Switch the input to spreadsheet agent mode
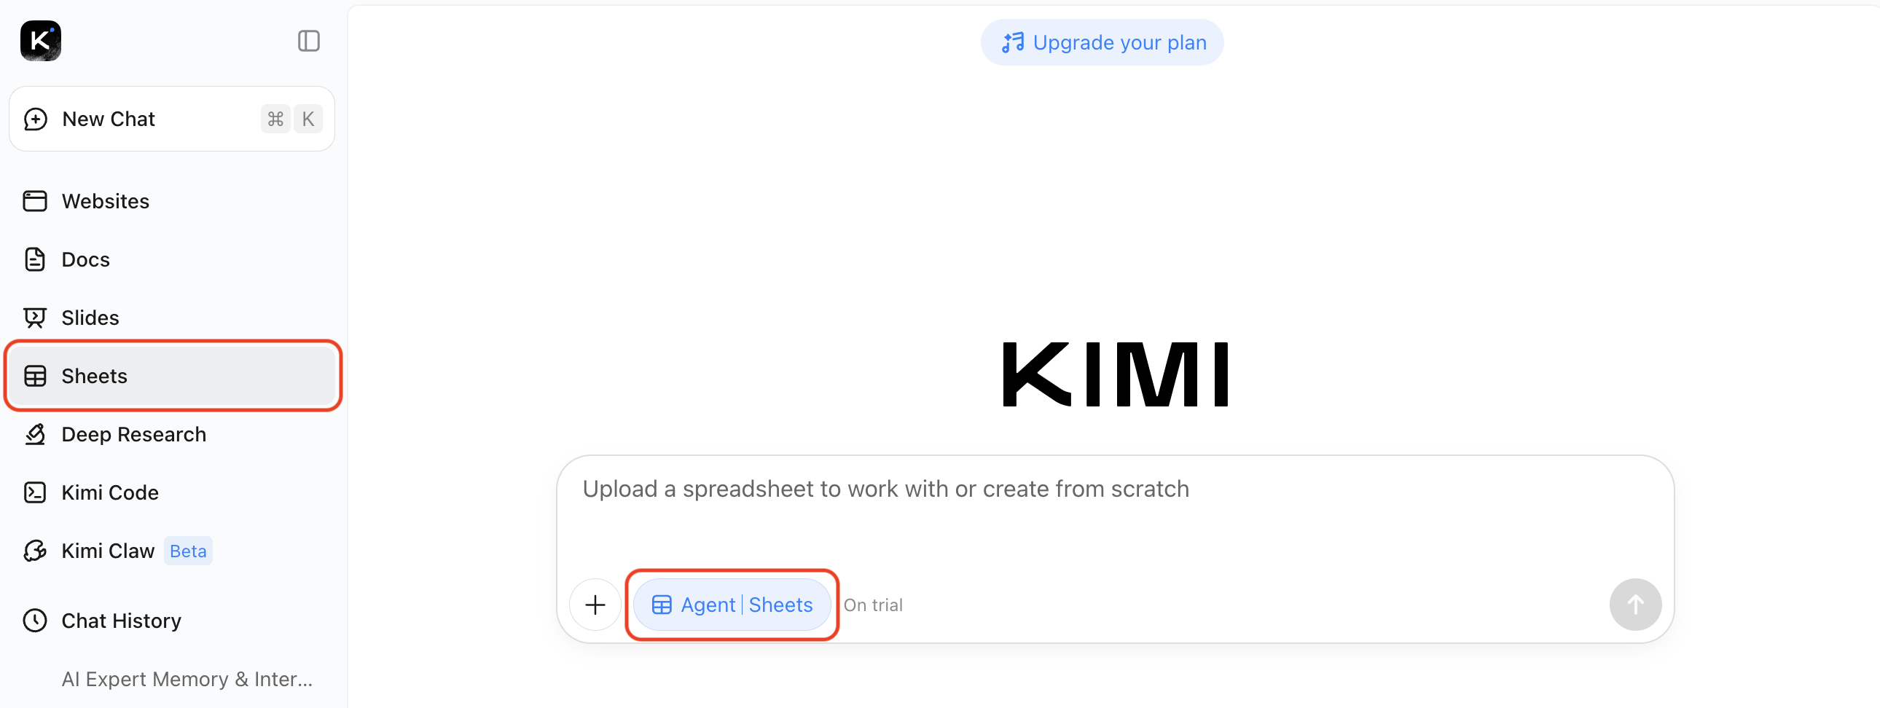 732,605
